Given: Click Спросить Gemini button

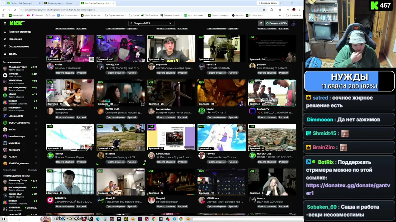Looking at the screenshot, I should pos(268,3).
